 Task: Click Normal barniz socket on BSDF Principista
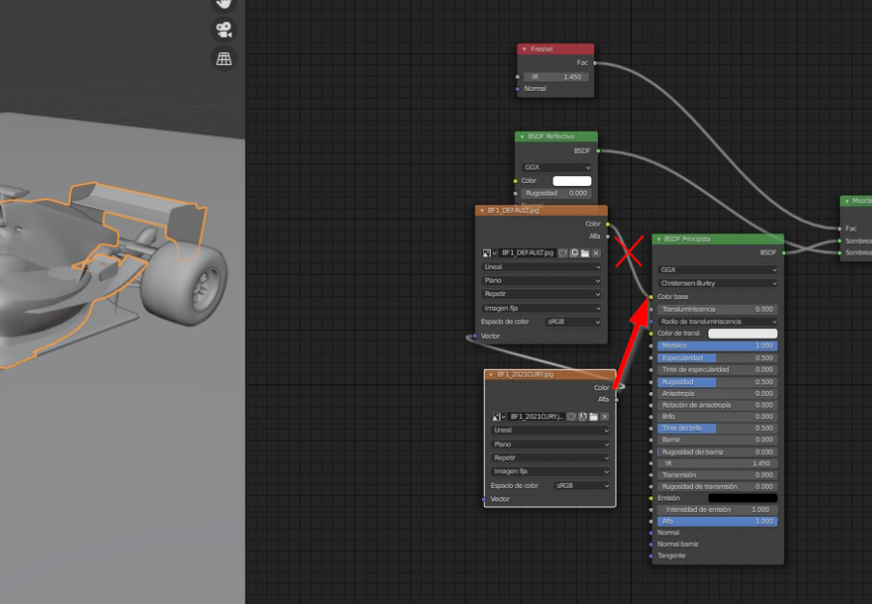coord(651,544)
